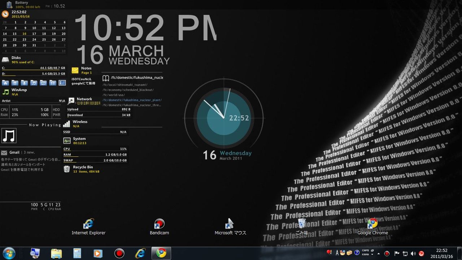The width and height of the screenshot is (462, 260).
Task: Open the Google Chrome desktop shortcut
Action: pos(372,227)
